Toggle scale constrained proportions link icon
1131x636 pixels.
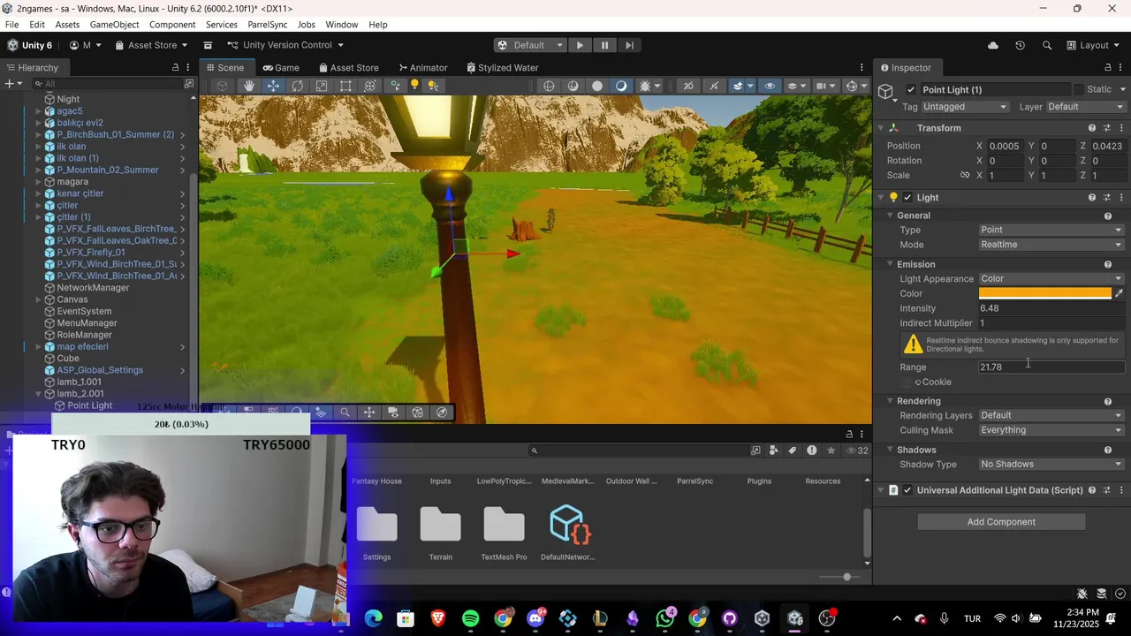[965, 175]
